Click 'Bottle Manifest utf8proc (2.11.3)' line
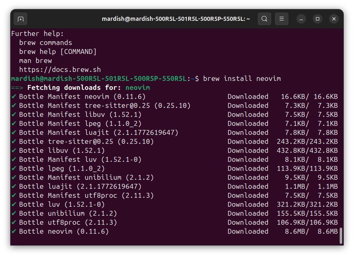 [x=87, y=196]
